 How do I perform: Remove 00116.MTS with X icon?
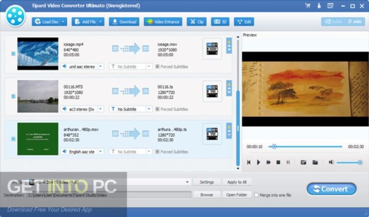click(229, 85)
